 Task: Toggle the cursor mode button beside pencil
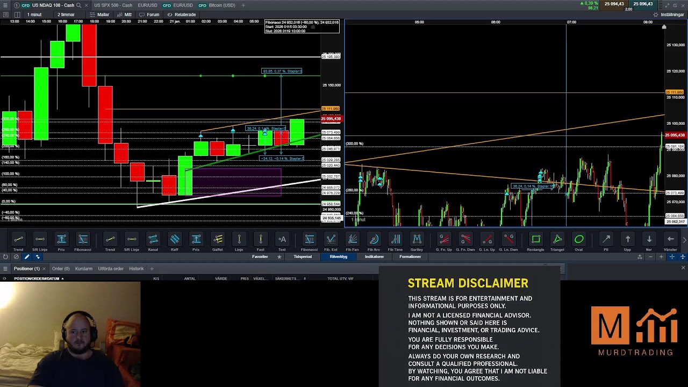click(x=38, y=257)
